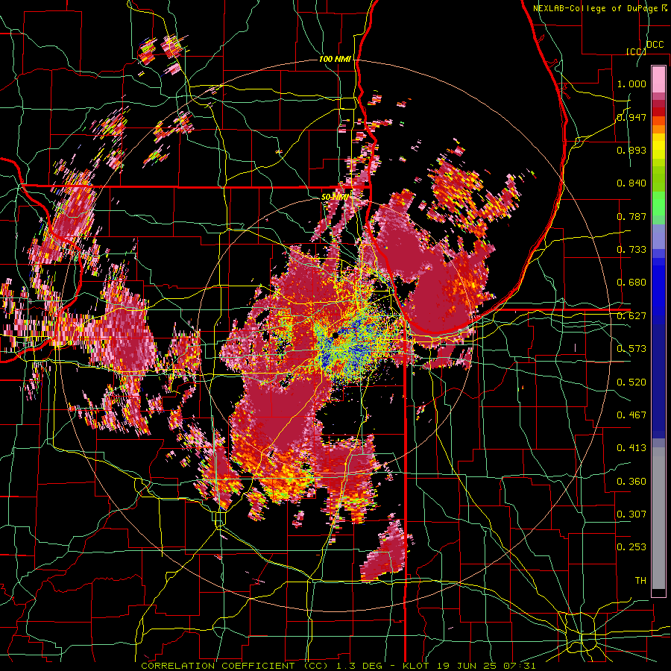Select the 0.840 scale value
Viewport: 671px width, 671px height.
[x=631, y=183]
